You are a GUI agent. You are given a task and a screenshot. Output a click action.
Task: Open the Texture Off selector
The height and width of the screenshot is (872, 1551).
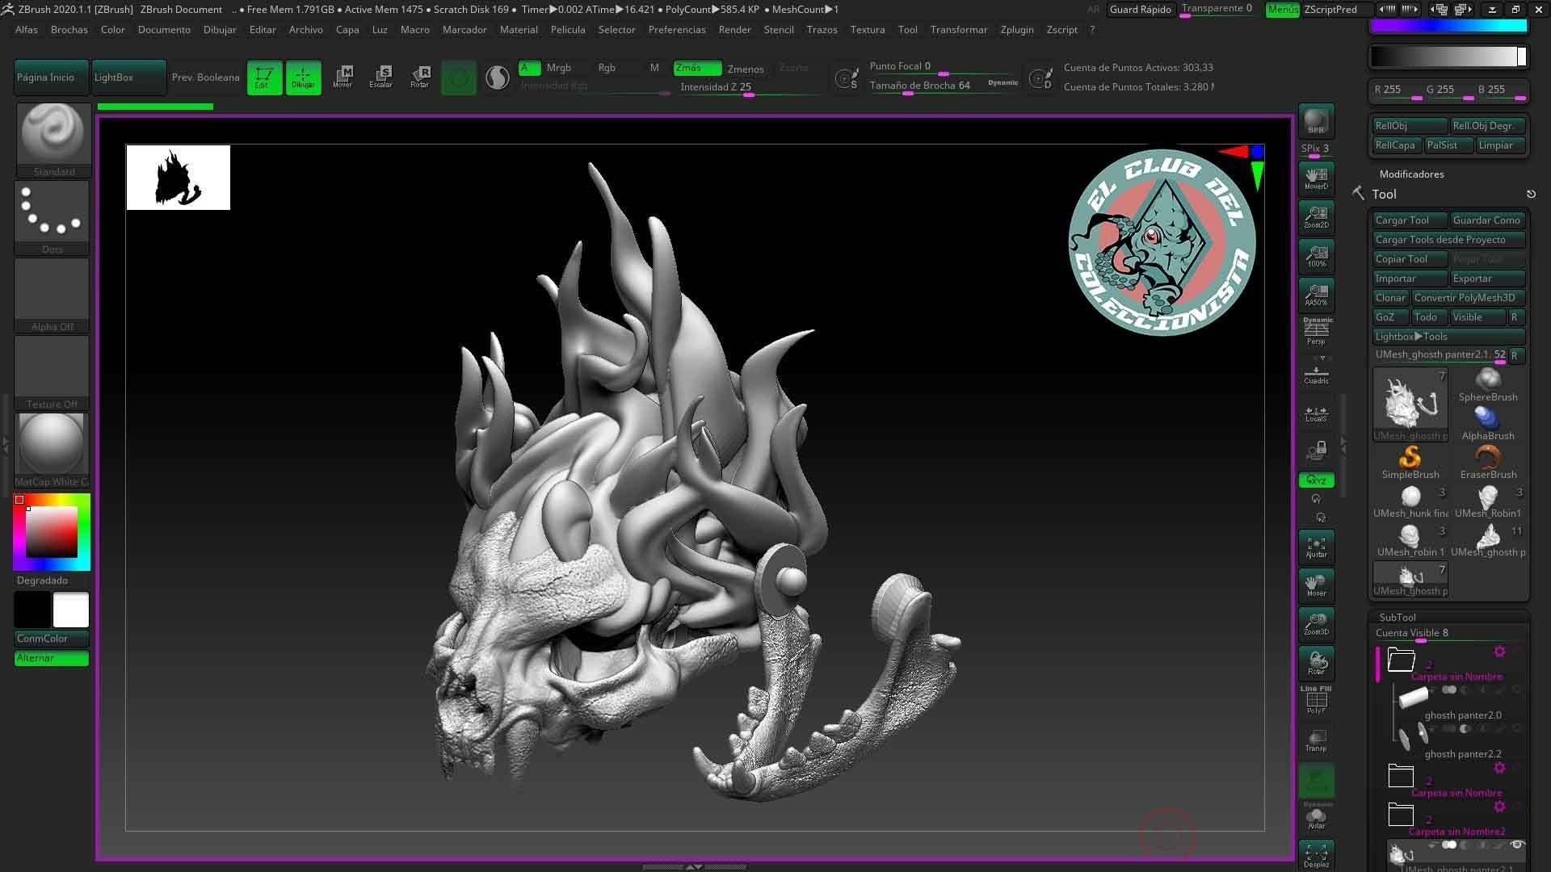tap(52, 371)
